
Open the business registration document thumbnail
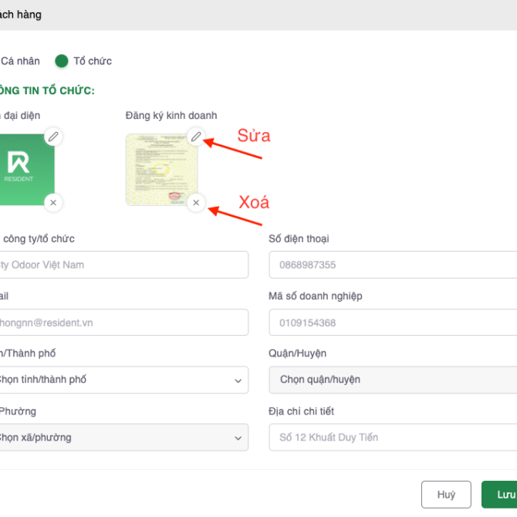[x=161, y=170]
